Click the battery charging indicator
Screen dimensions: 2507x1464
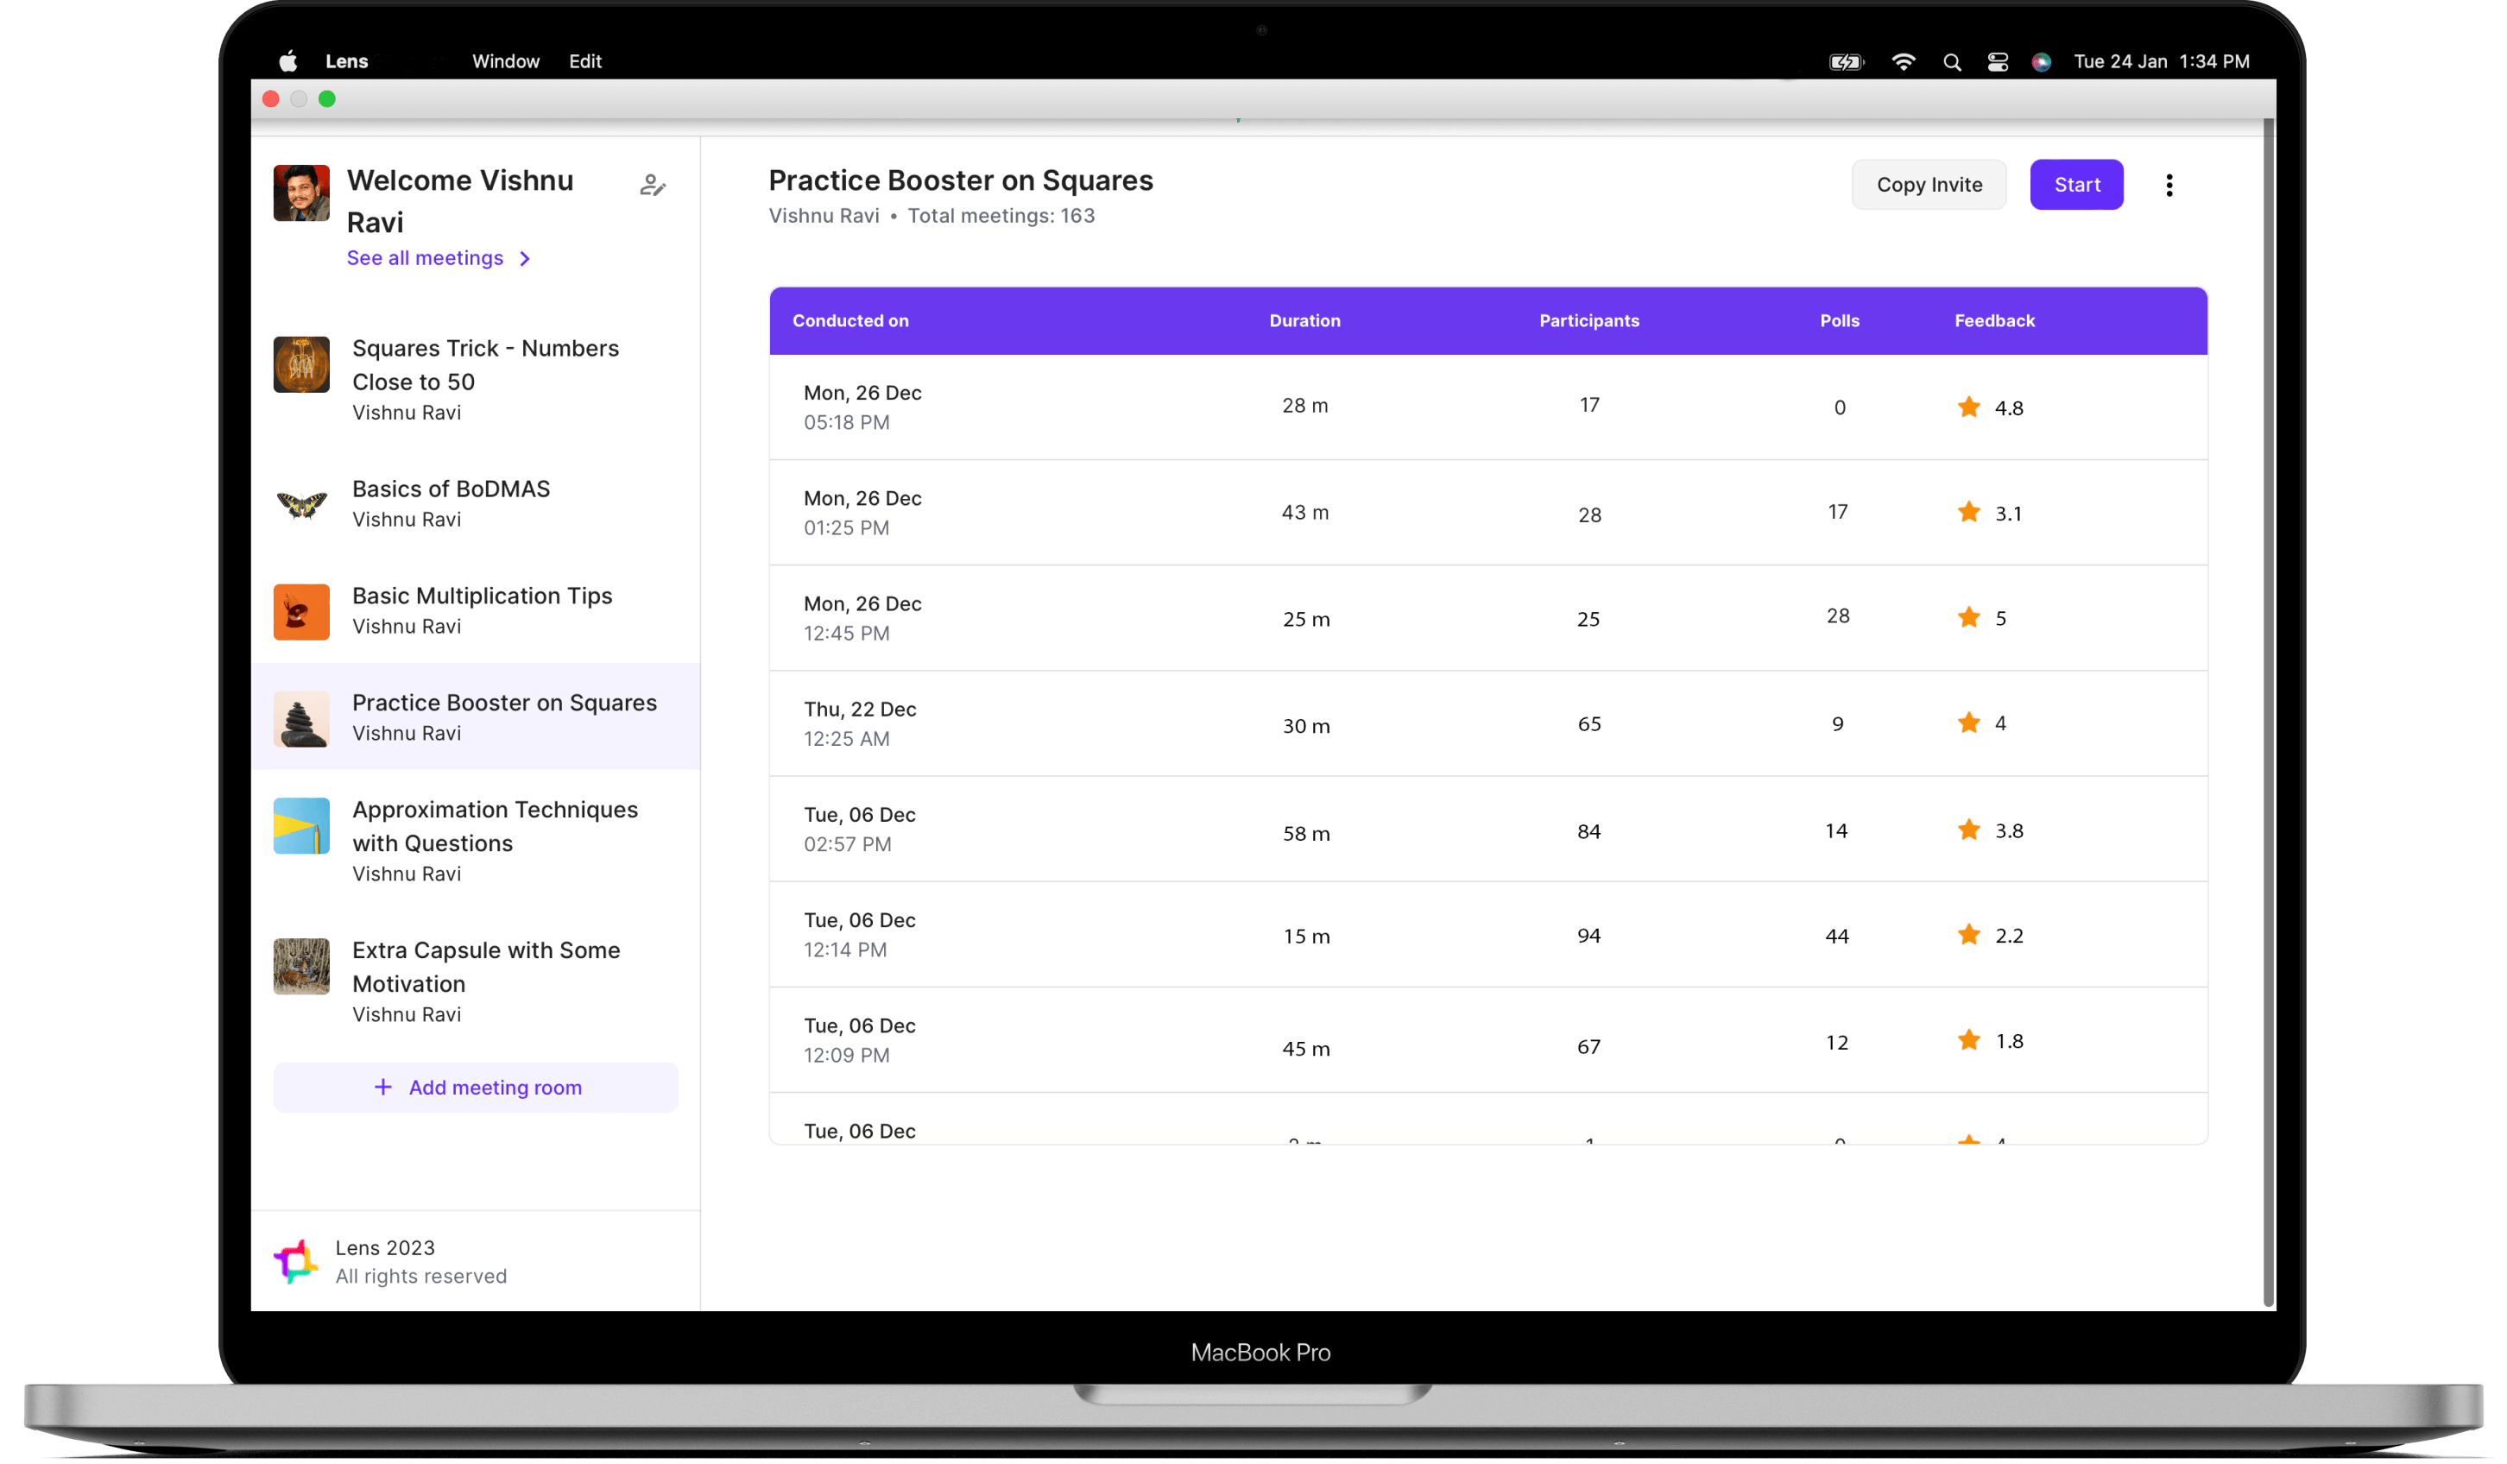pos(1846,60)
